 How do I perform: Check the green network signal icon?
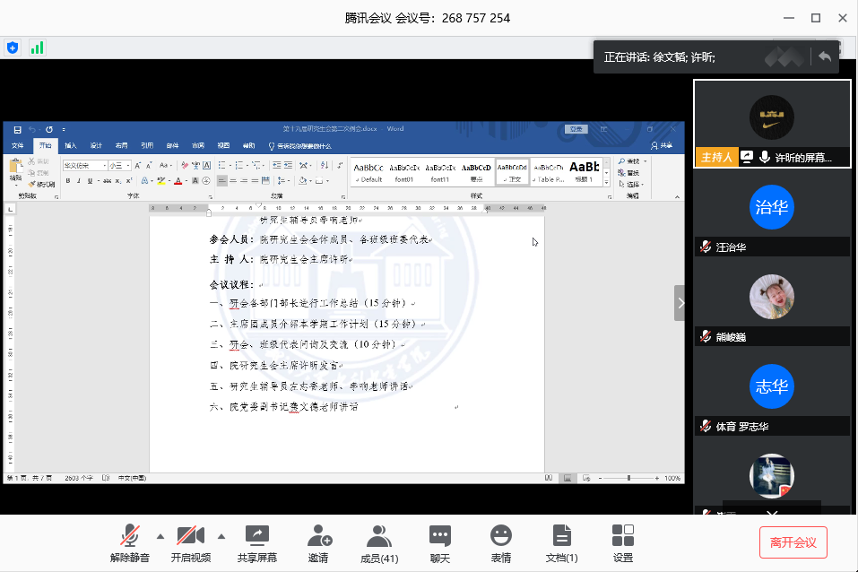tap(37, 48)
